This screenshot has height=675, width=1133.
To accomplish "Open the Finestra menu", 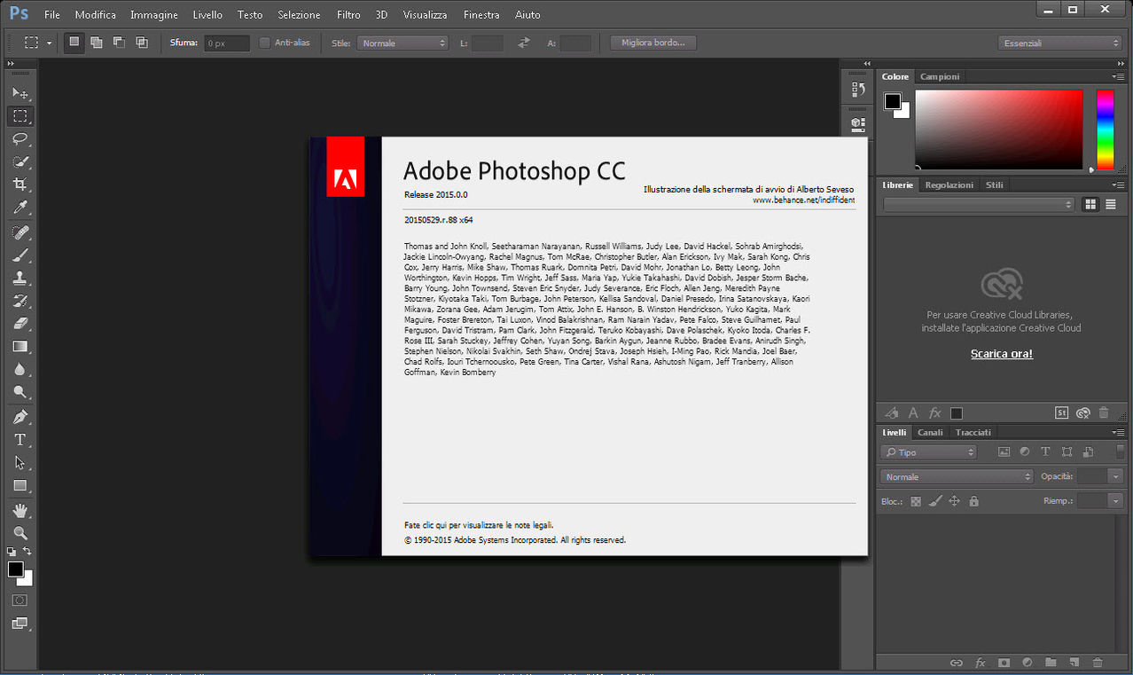I will (x=481, y=15).
